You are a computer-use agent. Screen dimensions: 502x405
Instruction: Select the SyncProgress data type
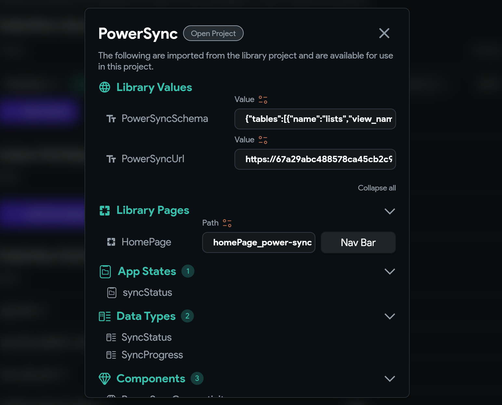(x=152, y=355)
